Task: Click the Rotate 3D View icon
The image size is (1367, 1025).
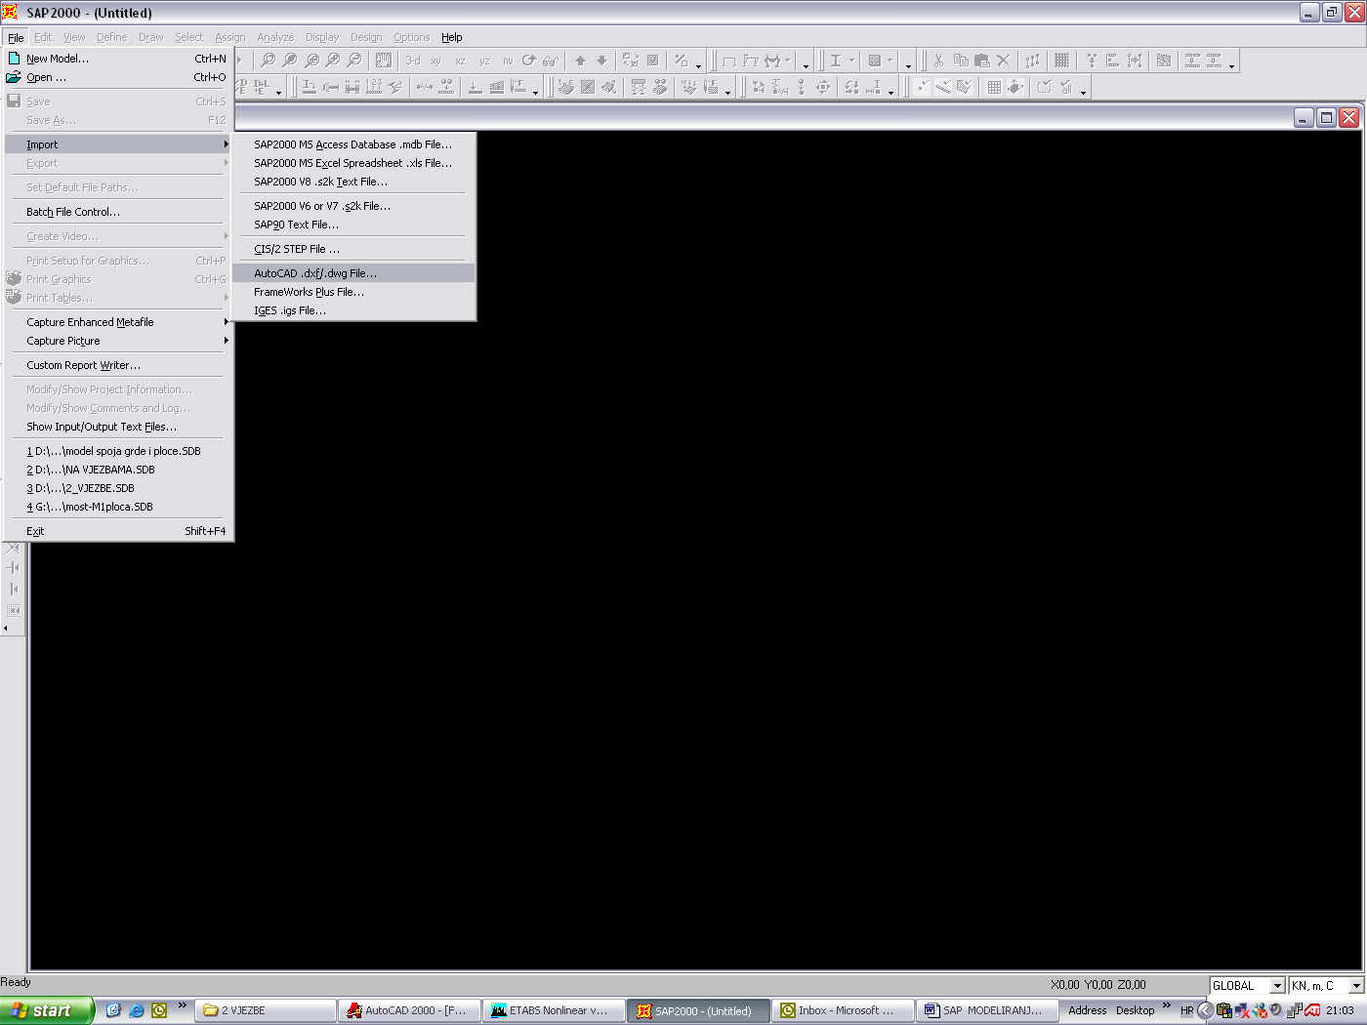Action: pos(529,61)
